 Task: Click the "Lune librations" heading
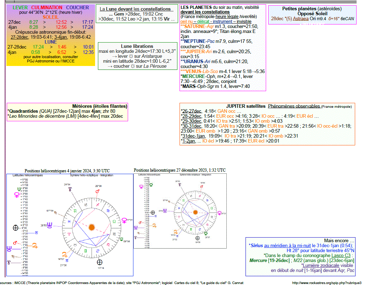click(x=137, y=46)
